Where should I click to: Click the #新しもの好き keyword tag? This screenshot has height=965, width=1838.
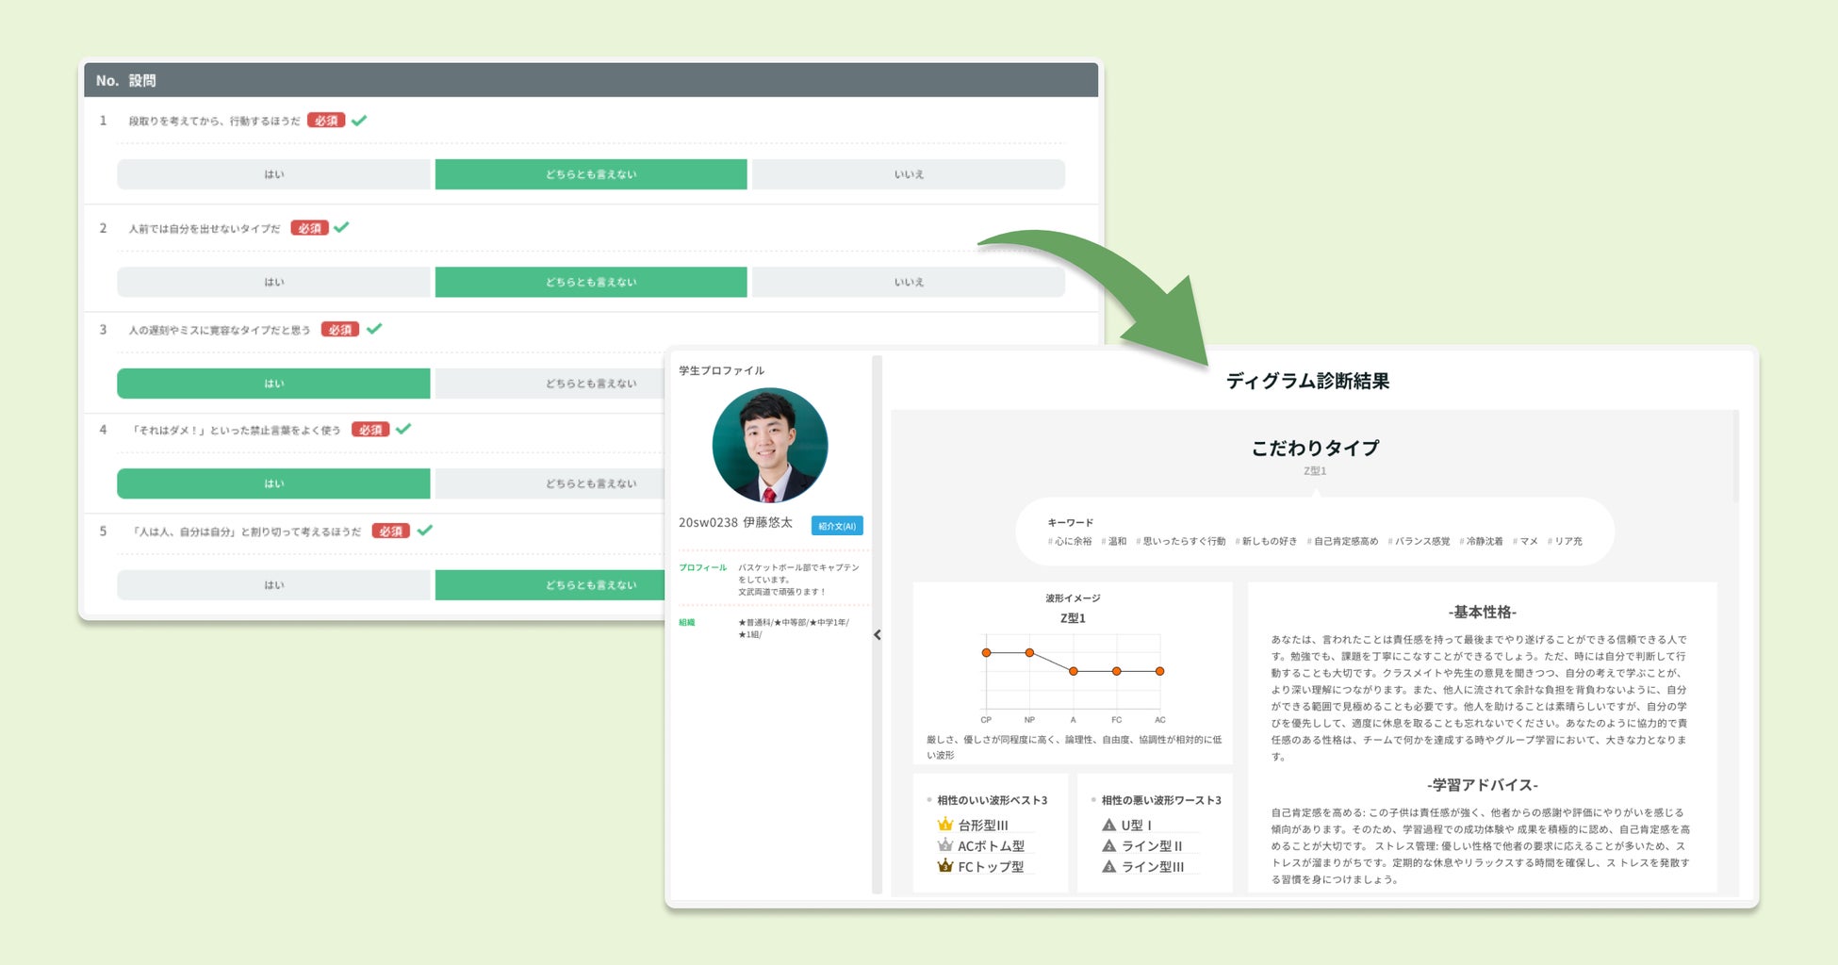pos(1266,541)
